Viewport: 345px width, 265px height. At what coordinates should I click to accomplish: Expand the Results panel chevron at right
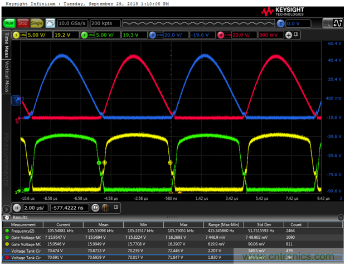tap(341, 217)
